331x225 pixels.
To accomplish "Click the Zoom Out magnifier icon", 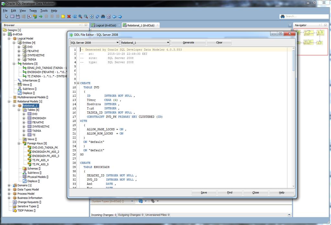I will [86, 17].
